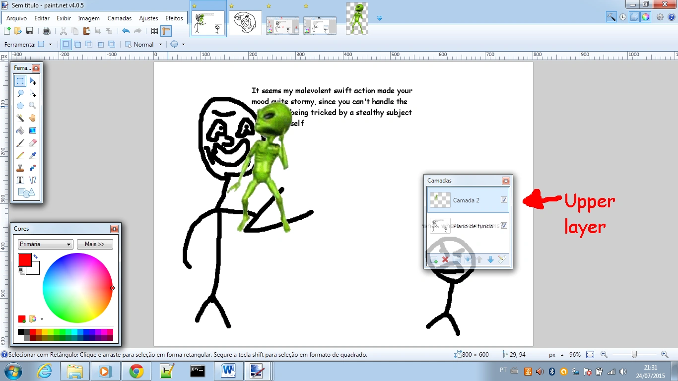Swap primary and secondary colors
Viewport: 678px width, 381px height.
36,256
